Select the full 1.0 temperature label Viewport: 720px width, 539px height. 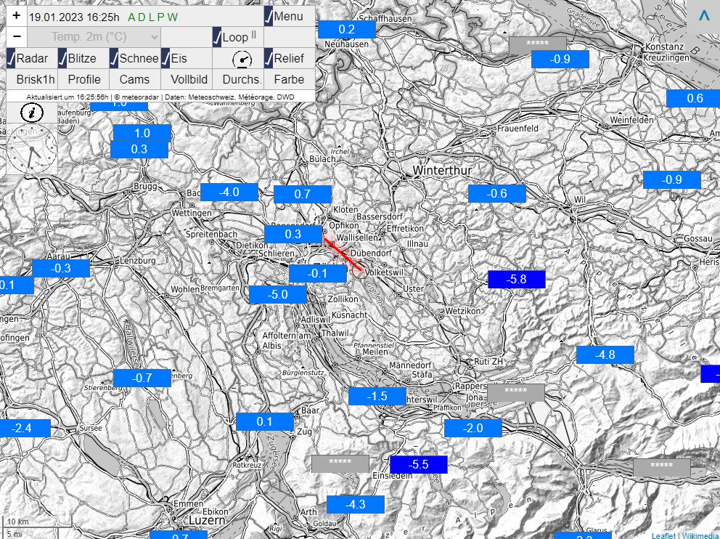(x=142, y=133)
